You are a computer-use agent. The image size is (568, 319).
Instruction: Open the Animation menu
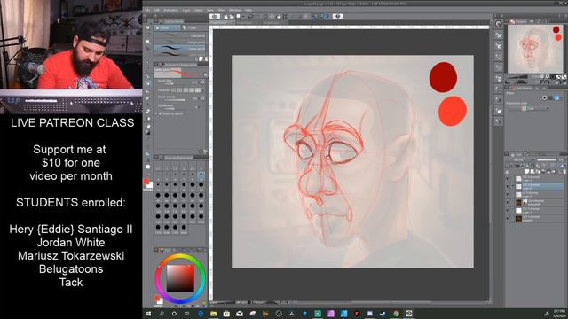170,10
